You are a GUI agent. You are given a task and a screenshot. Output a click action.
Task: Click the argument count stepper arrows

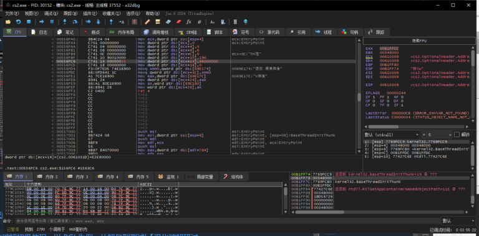click(x=450, y=135)
